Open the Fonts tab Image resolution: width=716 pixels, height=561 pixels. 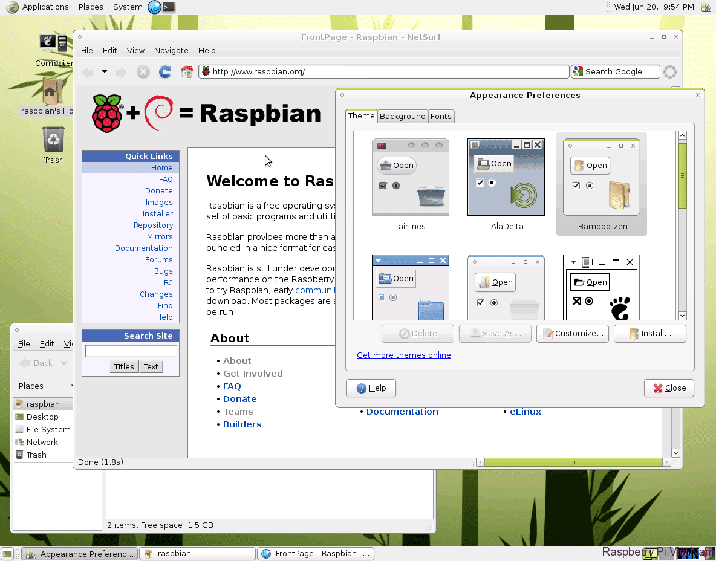[441, 116]
